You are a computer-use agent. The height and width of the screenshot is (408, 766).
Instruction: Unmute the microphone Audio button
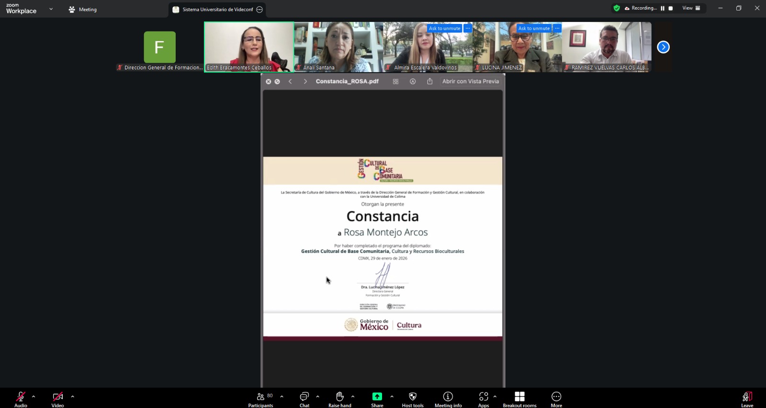[21, 399]
